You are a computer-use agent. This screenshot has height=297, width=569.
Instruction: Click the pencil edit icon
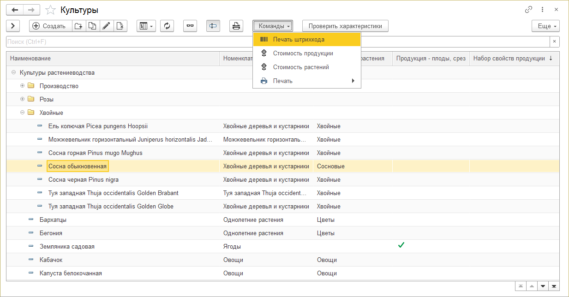106,26
